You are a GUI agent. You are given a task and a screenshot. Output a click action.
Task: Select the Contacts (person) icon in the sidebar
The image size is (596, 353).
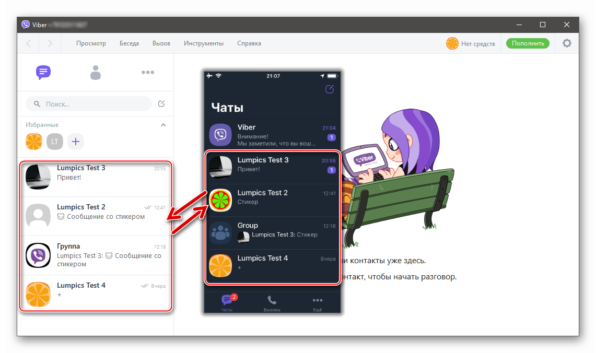coord(96,73)
